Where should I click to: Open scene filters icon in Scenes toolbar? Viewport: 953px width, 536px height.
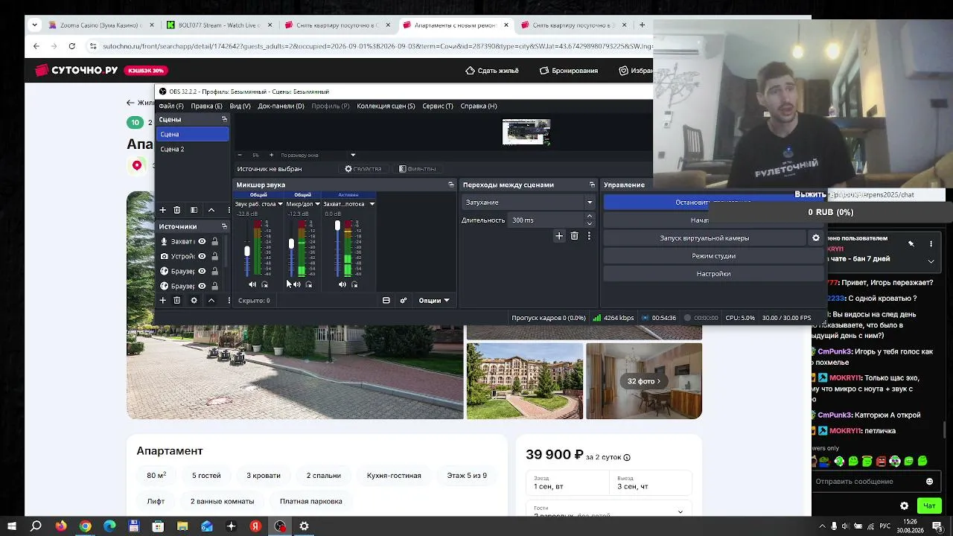194,210
